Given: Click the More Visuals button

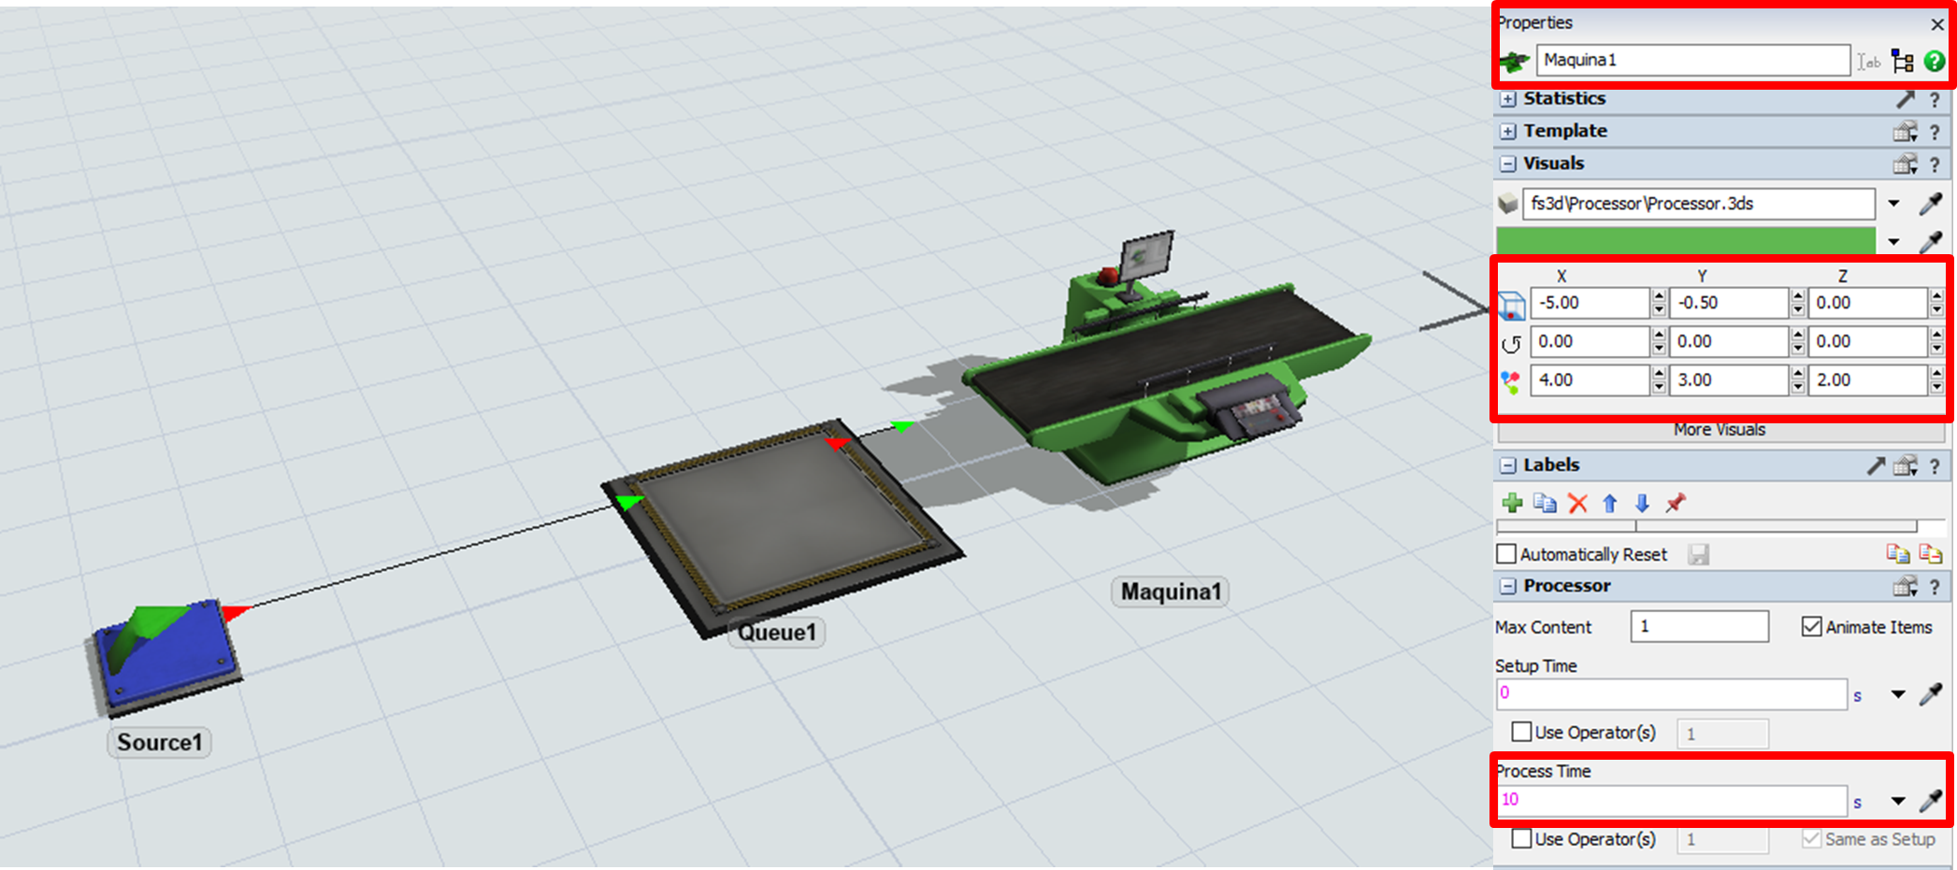Looking at the screenshot, I should [x=1719, y=430].
